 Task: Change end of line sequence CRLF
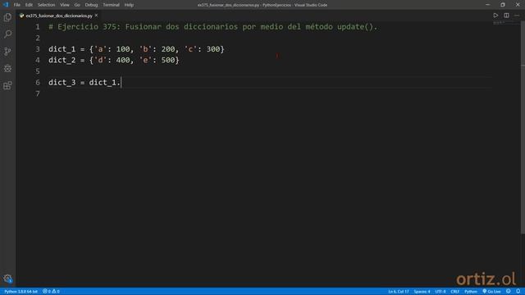click(x=454, y=292)
